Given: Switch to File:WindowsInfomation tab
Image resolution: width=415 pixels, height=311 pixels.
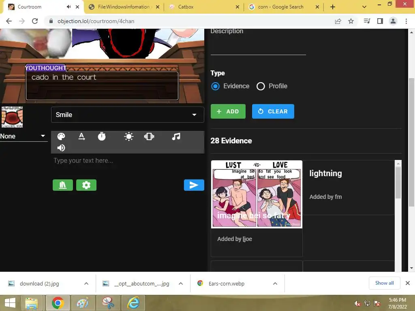Looking at the screenshot, I should (x=124, y=7).
